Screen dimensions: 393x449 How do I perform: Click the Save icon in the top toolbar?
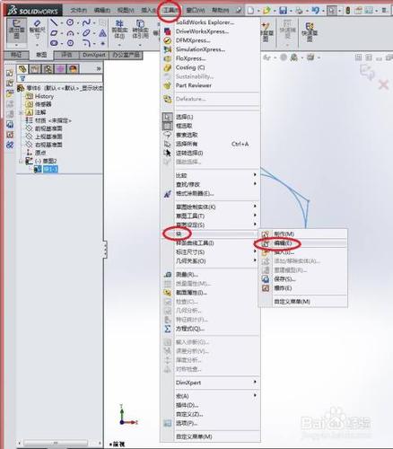click(283, 11)
